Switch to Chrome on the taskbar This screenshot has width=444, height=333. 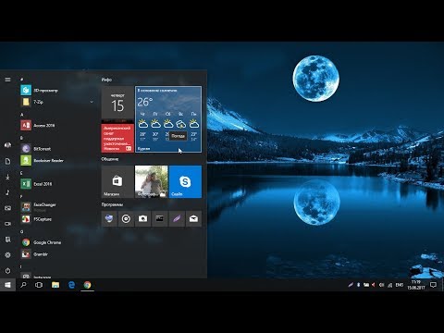[88, 285]
